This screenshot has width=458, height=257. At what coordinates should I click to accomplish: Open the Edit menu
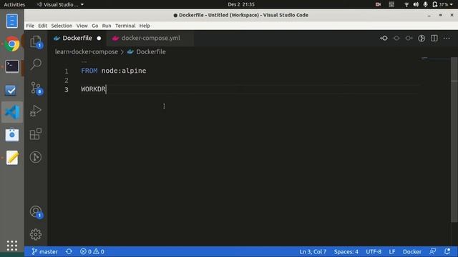(x=43, y=26)
